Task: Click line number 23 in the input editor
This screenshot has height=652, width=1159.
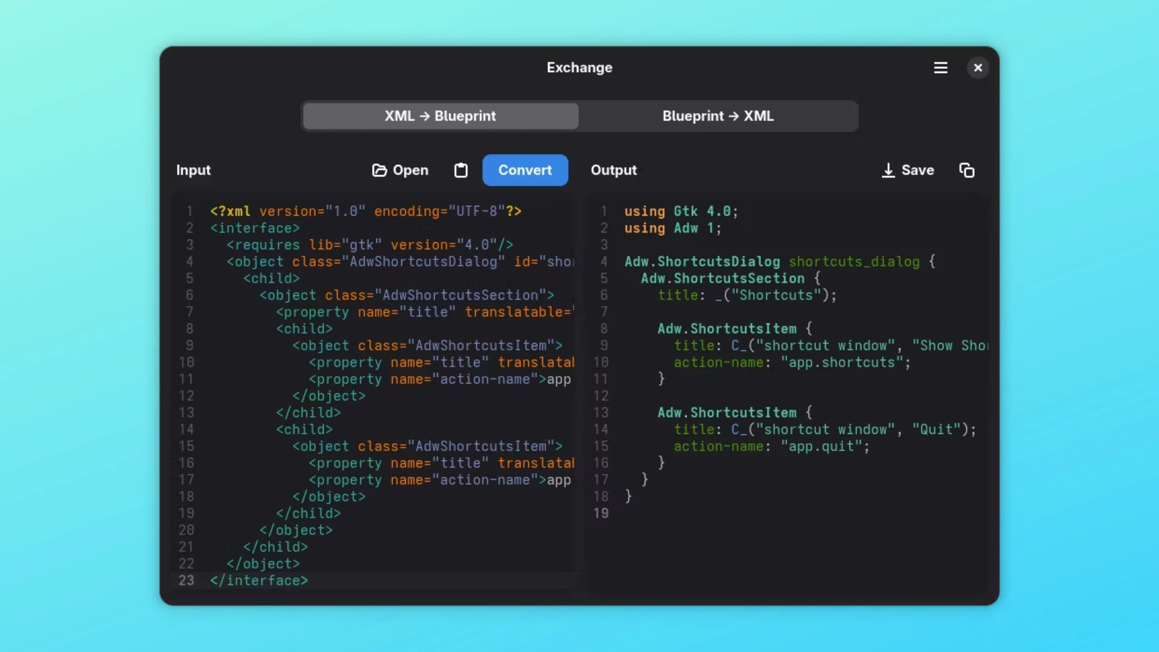Action: click(x=186, y=580)
